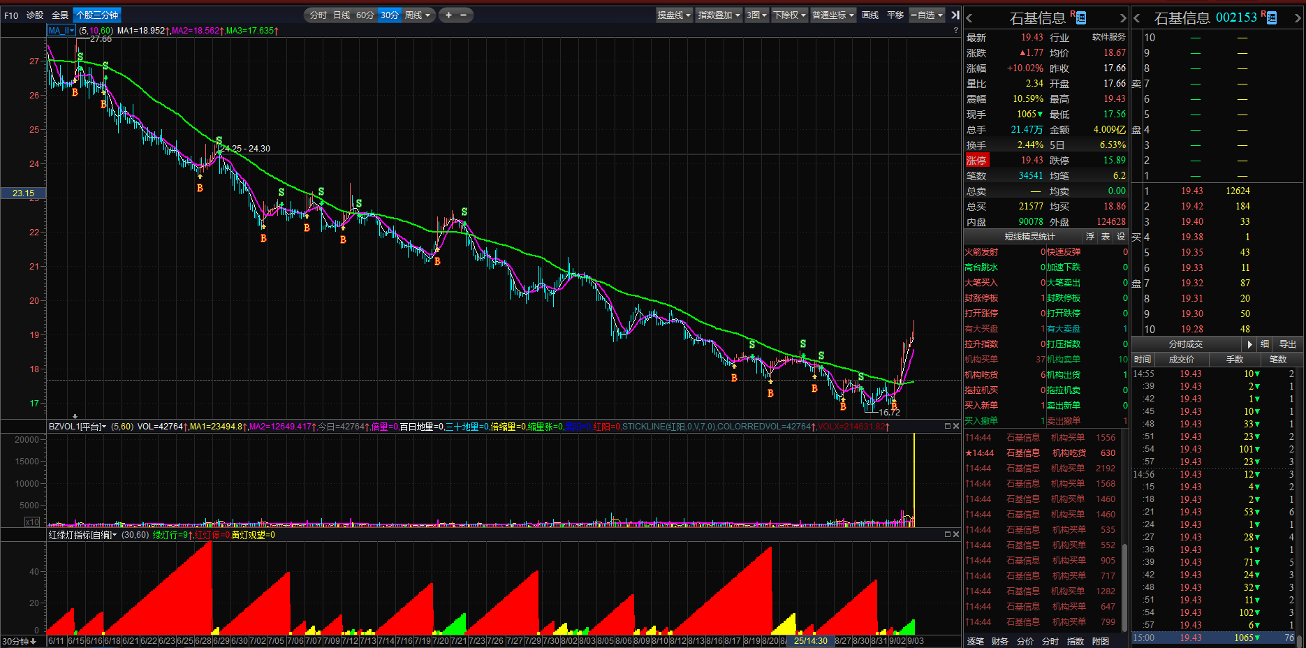
Task: Click the 23.15 price marker on the price axis
Action: click(23, 193)
